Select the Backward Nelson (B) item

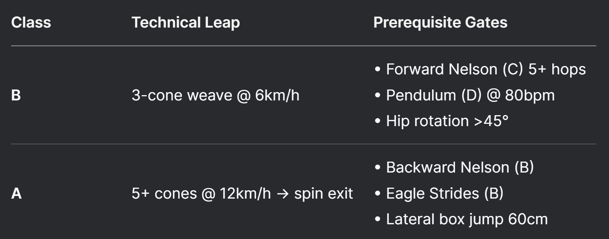[x=460, y=167]
